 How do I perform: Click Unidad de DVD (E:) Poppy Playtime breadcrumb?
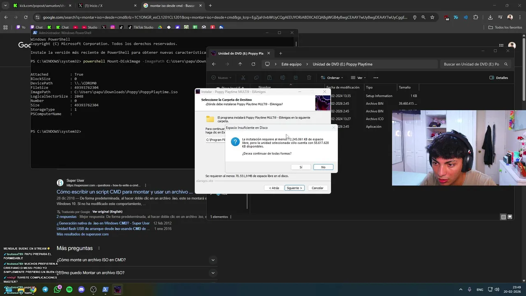[x=342, y=64]
